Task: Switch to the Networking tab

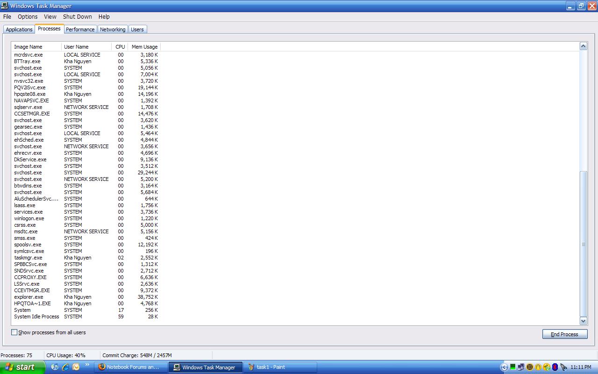Action: coord(113,29)
